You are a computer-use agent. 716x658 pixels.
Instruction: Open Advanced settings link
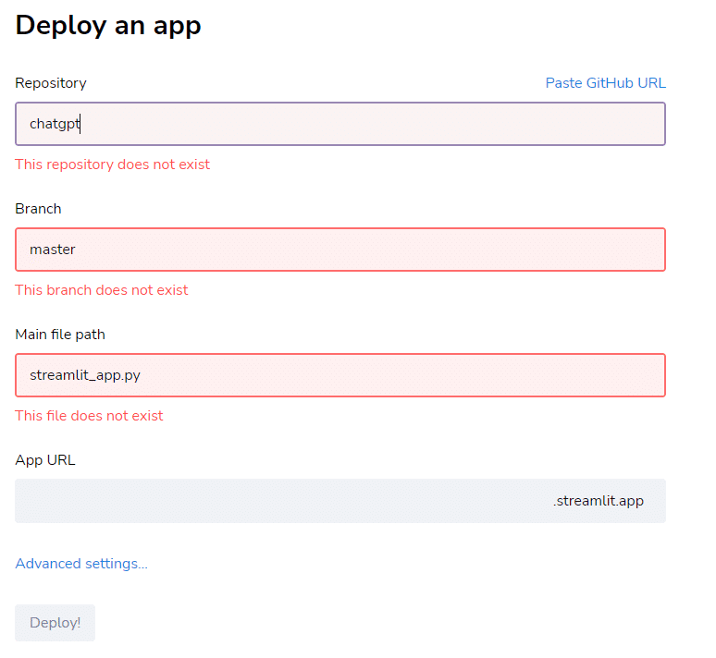[x=81, y=564]
